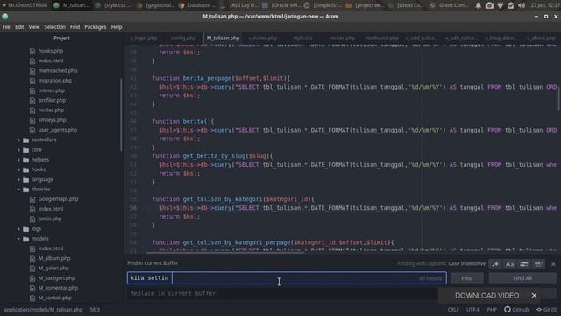The image size is (561, 316).
Task: Click the Download Video button
Action: pos(487,296)
